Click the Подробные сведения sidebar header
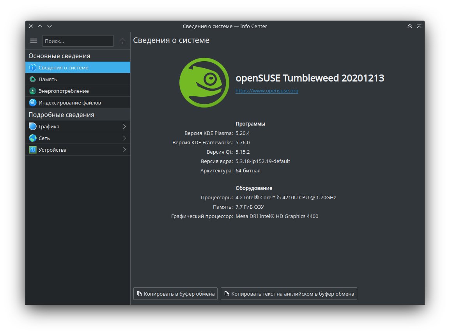This screenshot has width=450, height=335. (x=61, y=115)
